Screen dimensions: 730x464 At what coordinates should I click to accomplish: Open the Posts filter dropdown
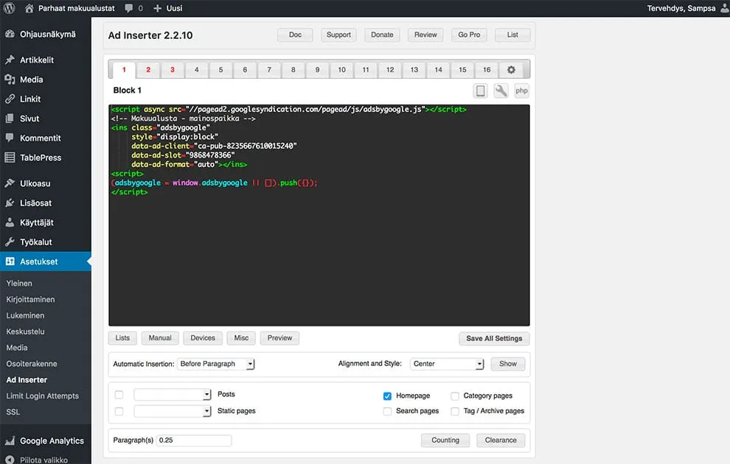[173, 394]
